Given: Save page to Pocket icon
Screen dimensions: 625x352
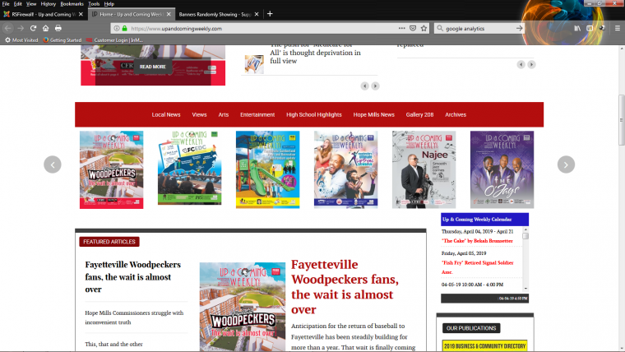Looking at the screenshot, I should click(413, 28).
